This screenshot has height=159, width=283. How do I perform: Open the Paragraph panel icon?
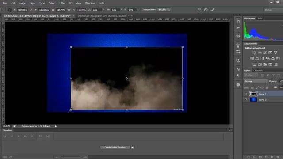238,76
